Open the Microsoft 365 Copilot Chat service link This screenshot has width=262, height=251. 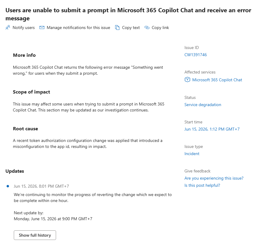217,80
